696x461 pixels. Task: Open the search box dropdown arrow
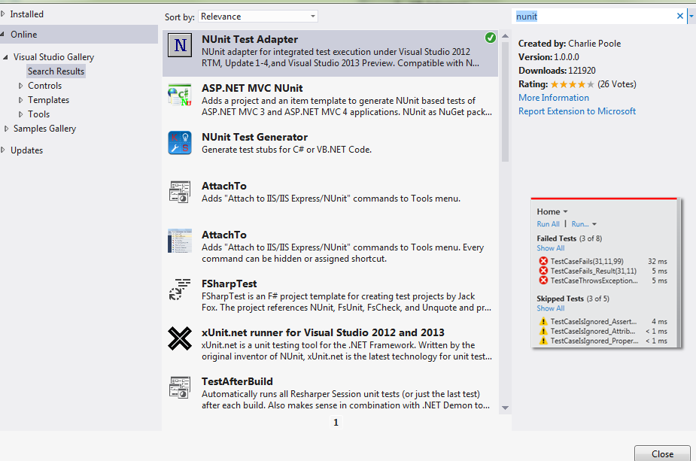691,17
